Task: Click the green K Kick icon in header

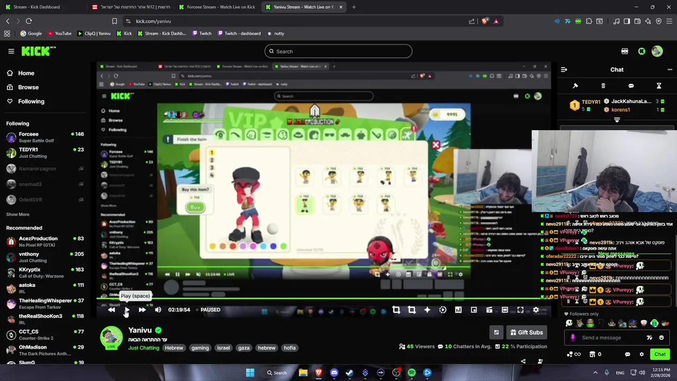Action: tap(642, 51)
